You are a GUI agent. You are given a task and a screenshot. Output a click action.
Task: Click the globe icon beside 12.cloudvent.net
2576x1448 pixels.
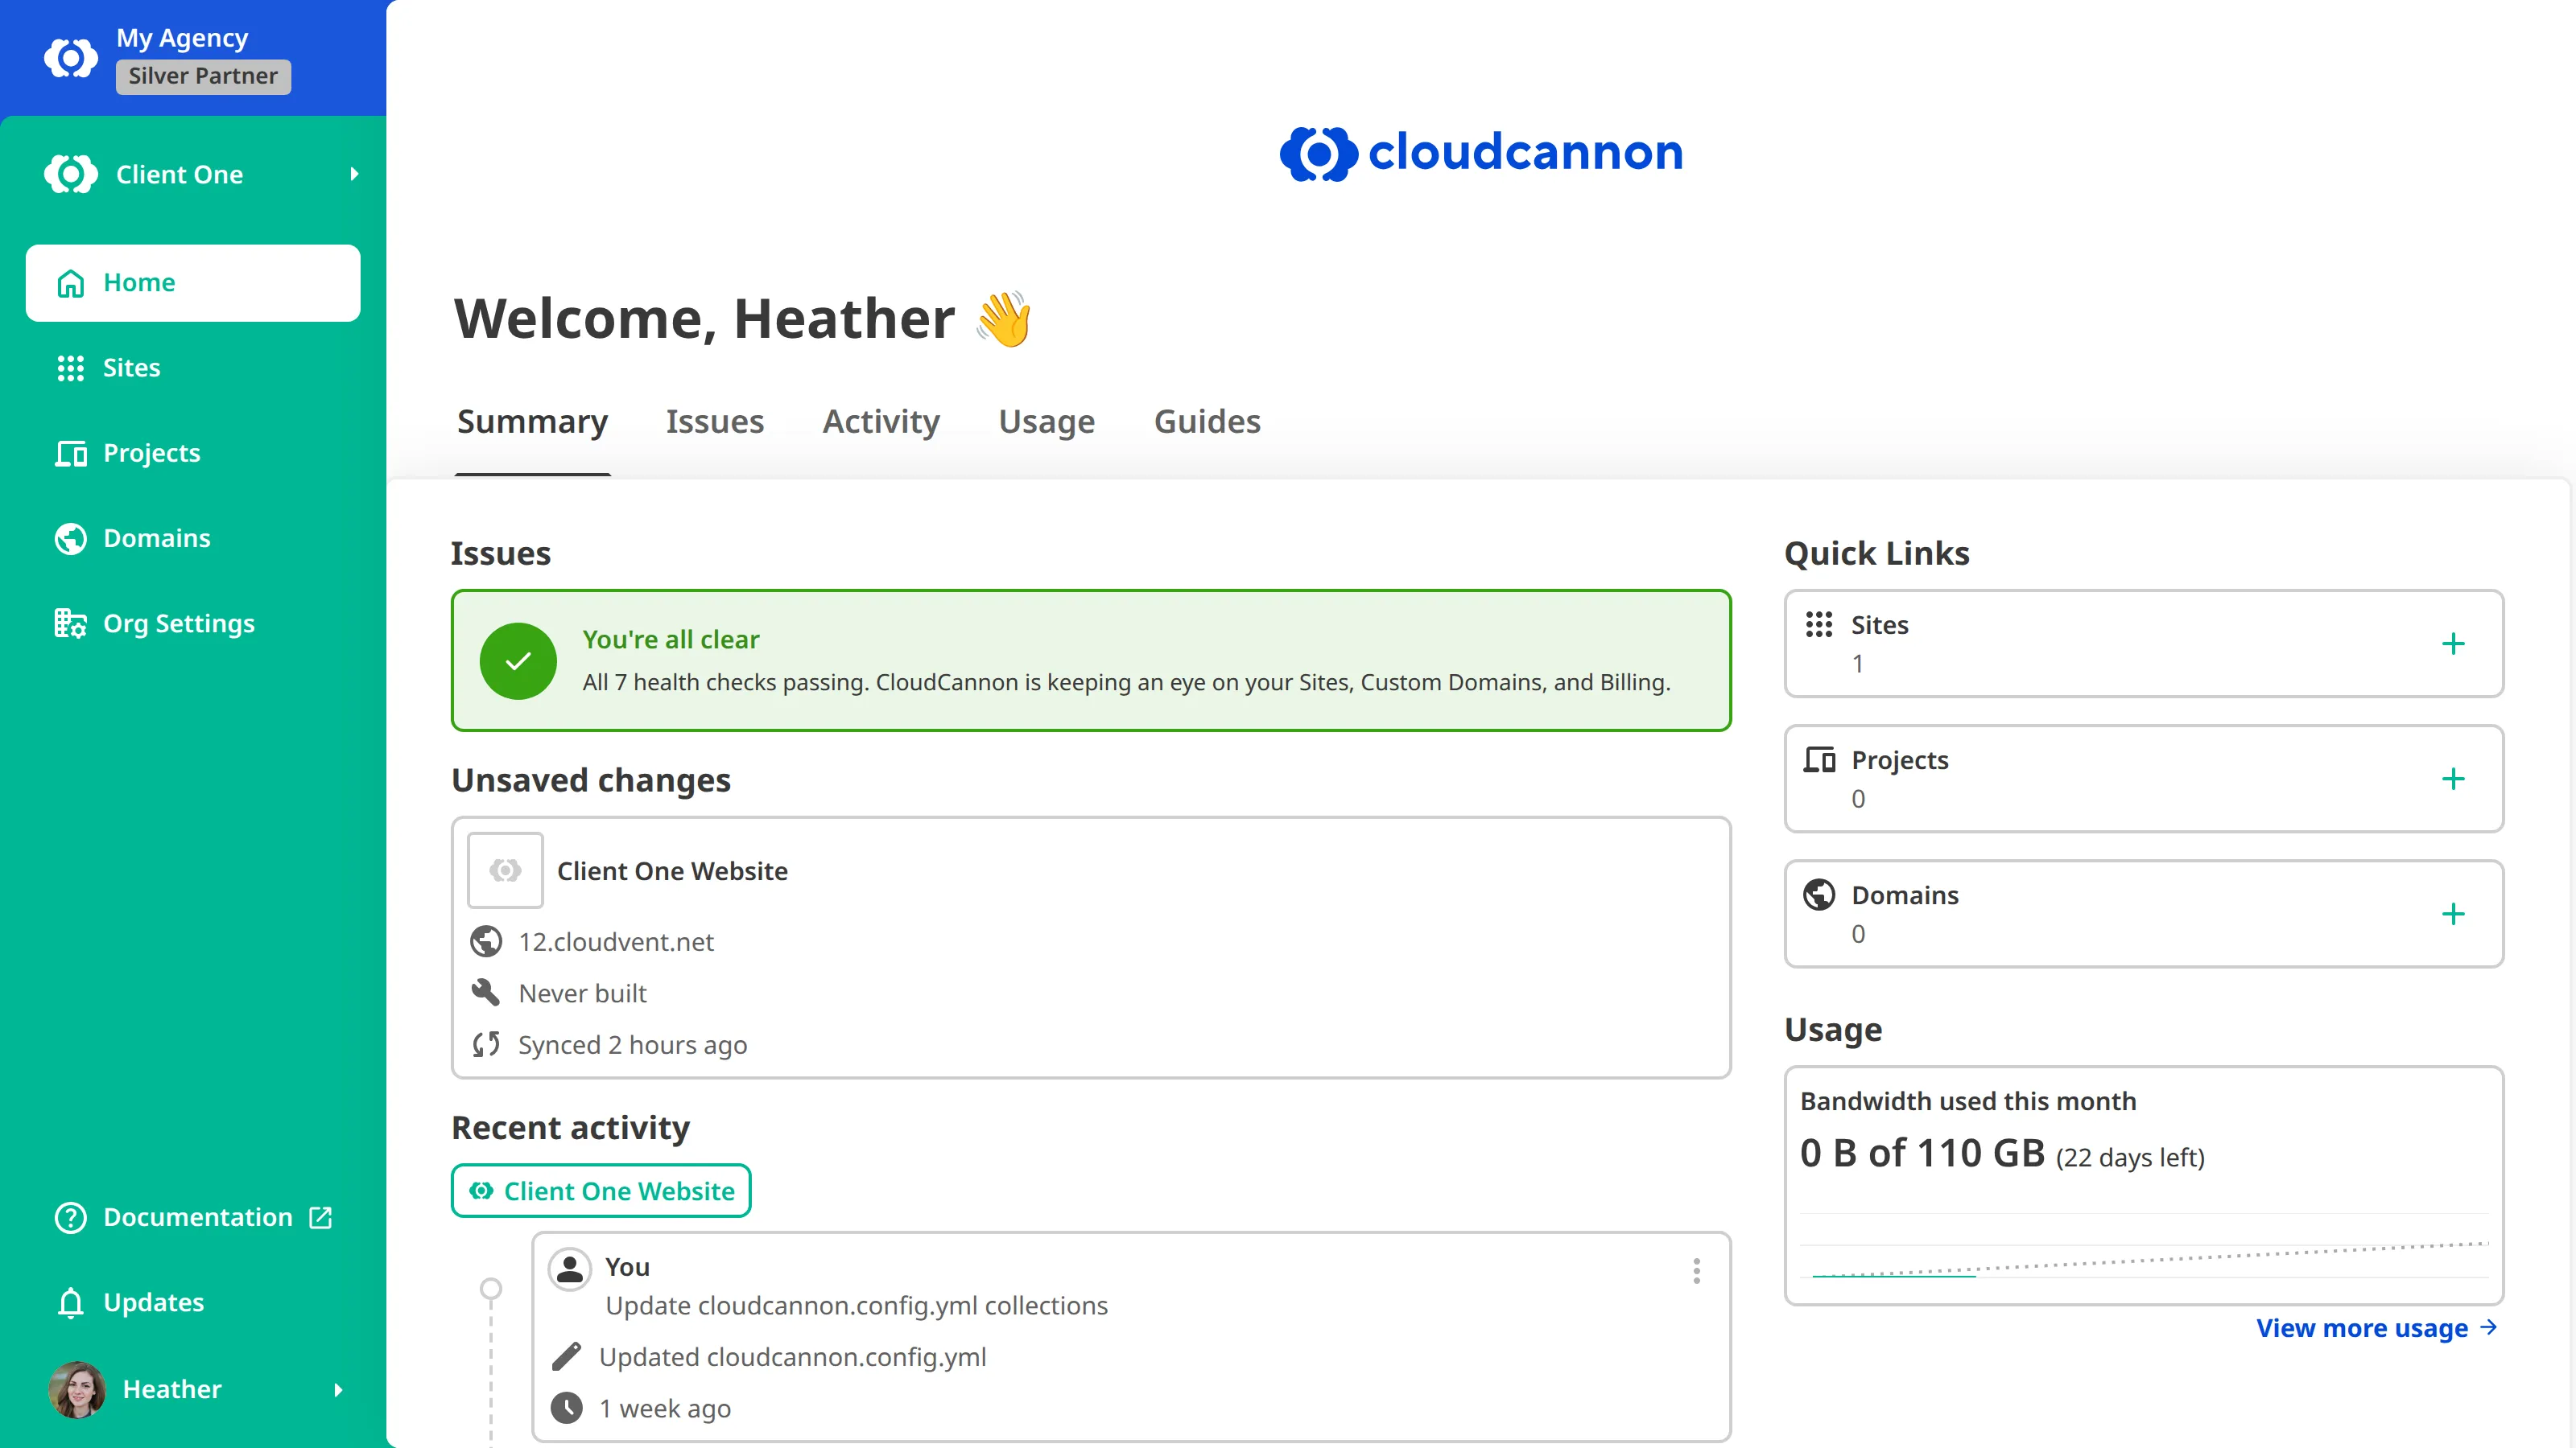click(486, 941)
